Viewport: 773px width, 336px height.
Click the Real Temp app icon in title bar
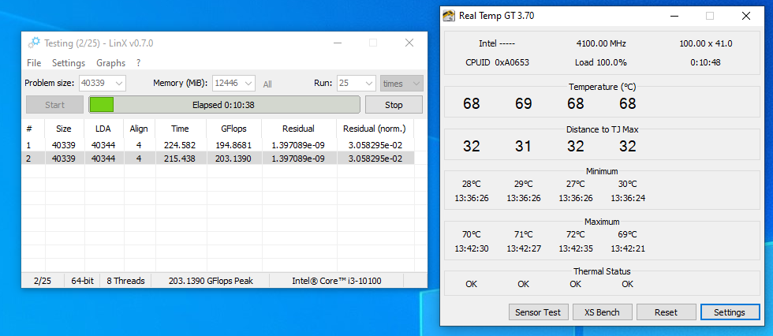(x=448, y=15)
